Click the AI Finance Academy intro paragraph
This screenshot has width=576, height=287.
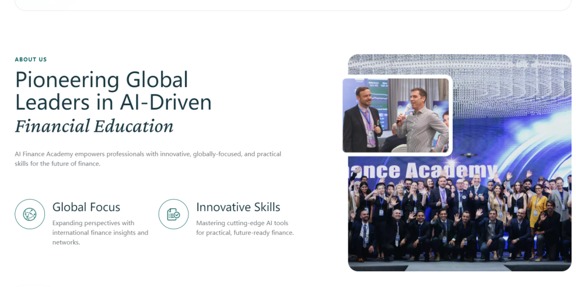[148, 159]
